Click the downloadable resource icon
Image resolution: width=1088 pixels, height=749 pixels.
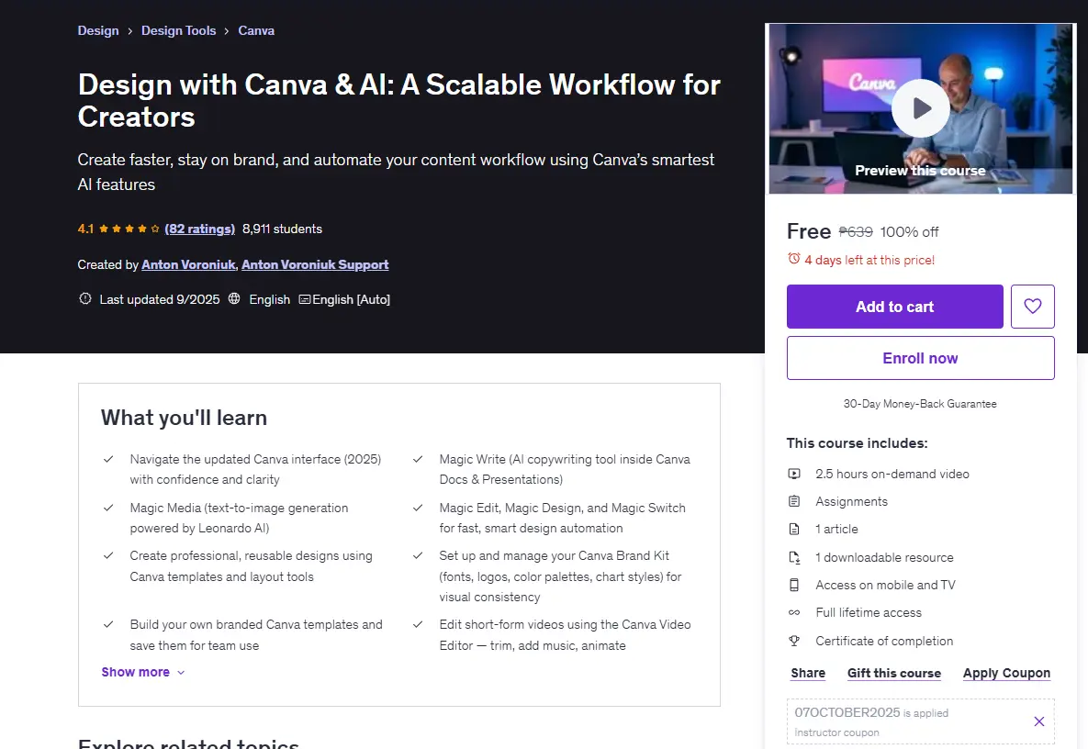(794, 557)
